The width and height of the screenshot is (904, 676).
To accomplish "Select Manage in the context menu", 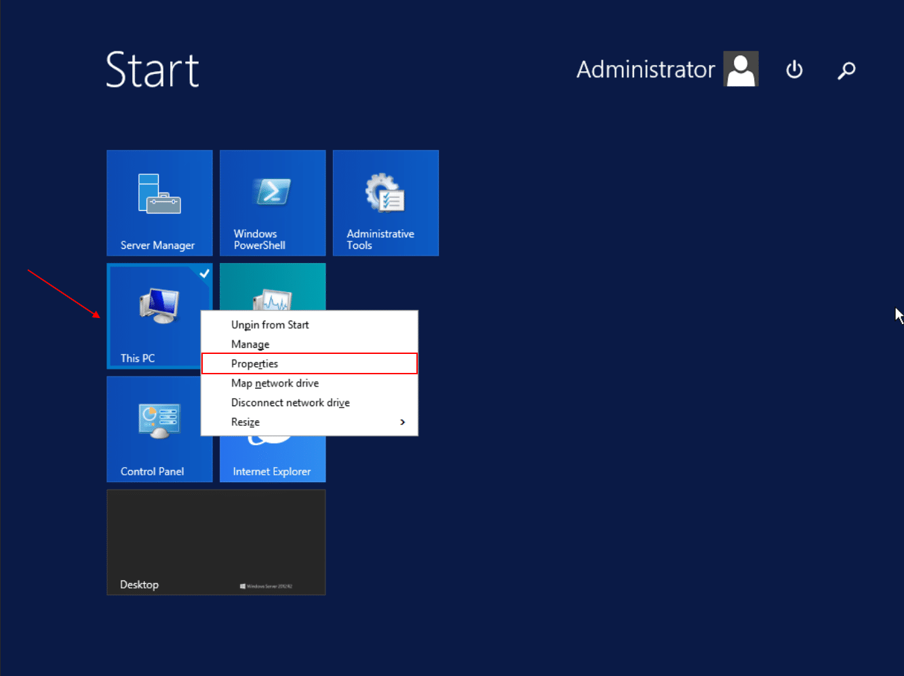I will 250,344.
